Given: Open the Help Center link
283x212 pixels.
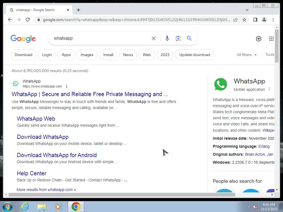Looking at the screenshot, I should click(32, 173).
